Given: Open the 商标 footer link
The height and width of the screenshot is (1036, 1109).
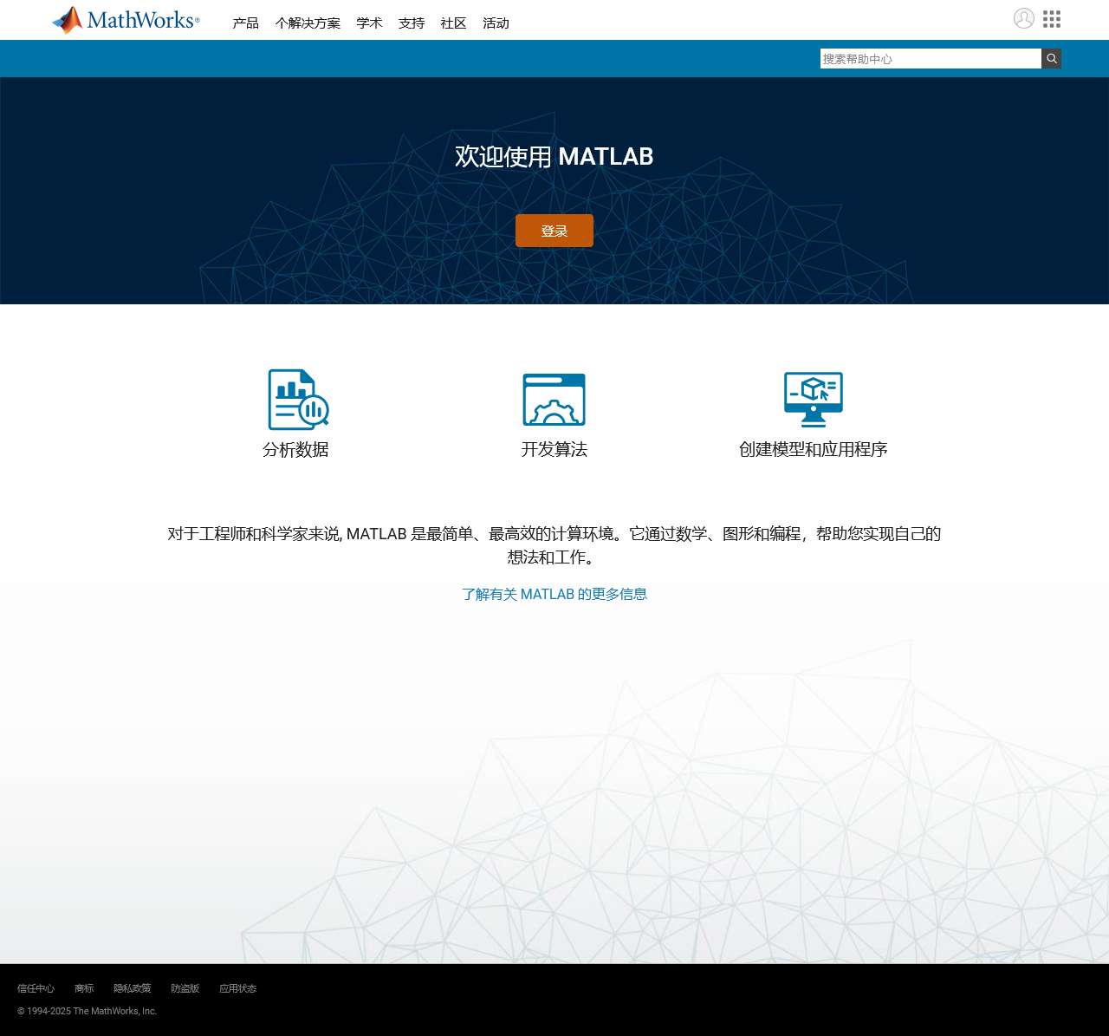Looking at the screenshot, I should click(84, 988).
